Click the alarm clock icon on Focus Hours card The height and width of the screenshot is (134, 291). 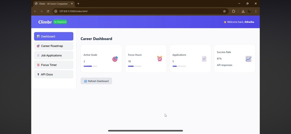[x=160, y=58]
